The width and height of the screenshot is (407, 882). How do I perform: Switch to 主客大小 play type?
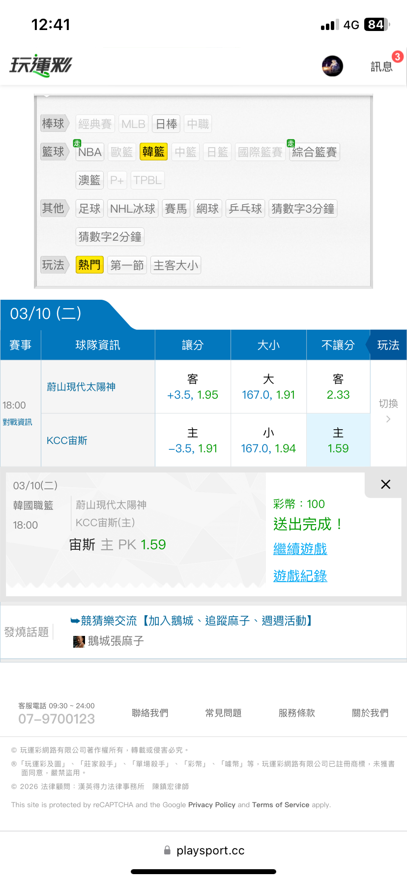pyautogui.click(x=175, y=265)
